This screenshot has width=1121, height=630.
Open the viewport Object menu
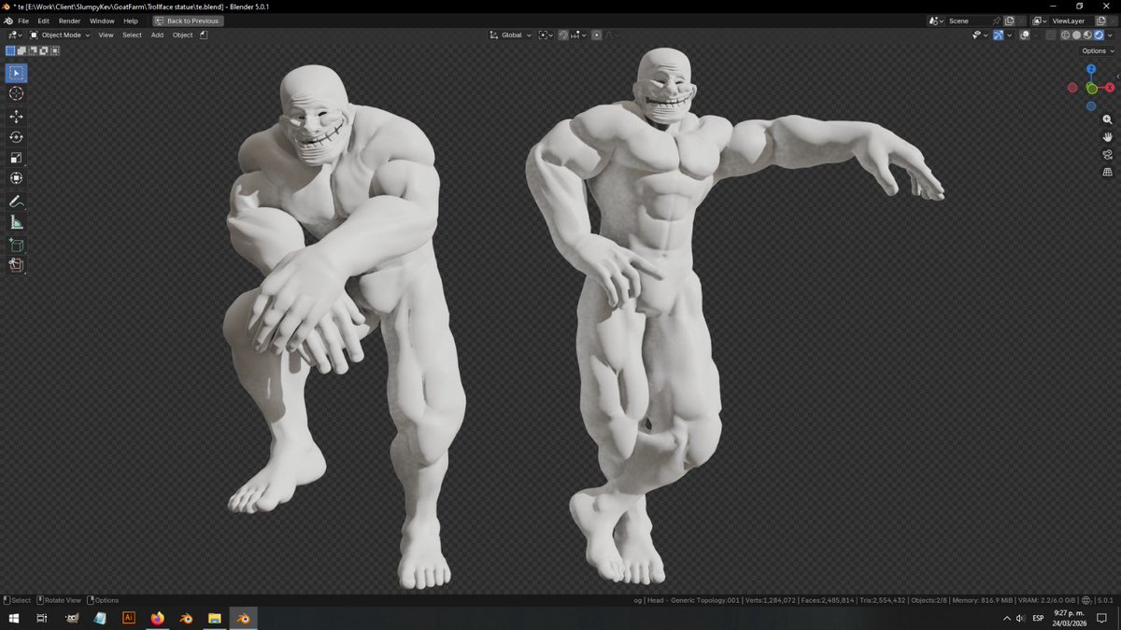pos(182,35)
